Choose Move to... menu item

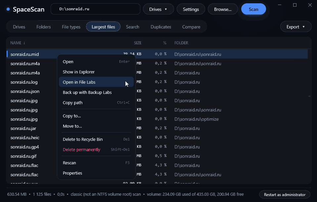pyautogui.click(x=96, y=126)
